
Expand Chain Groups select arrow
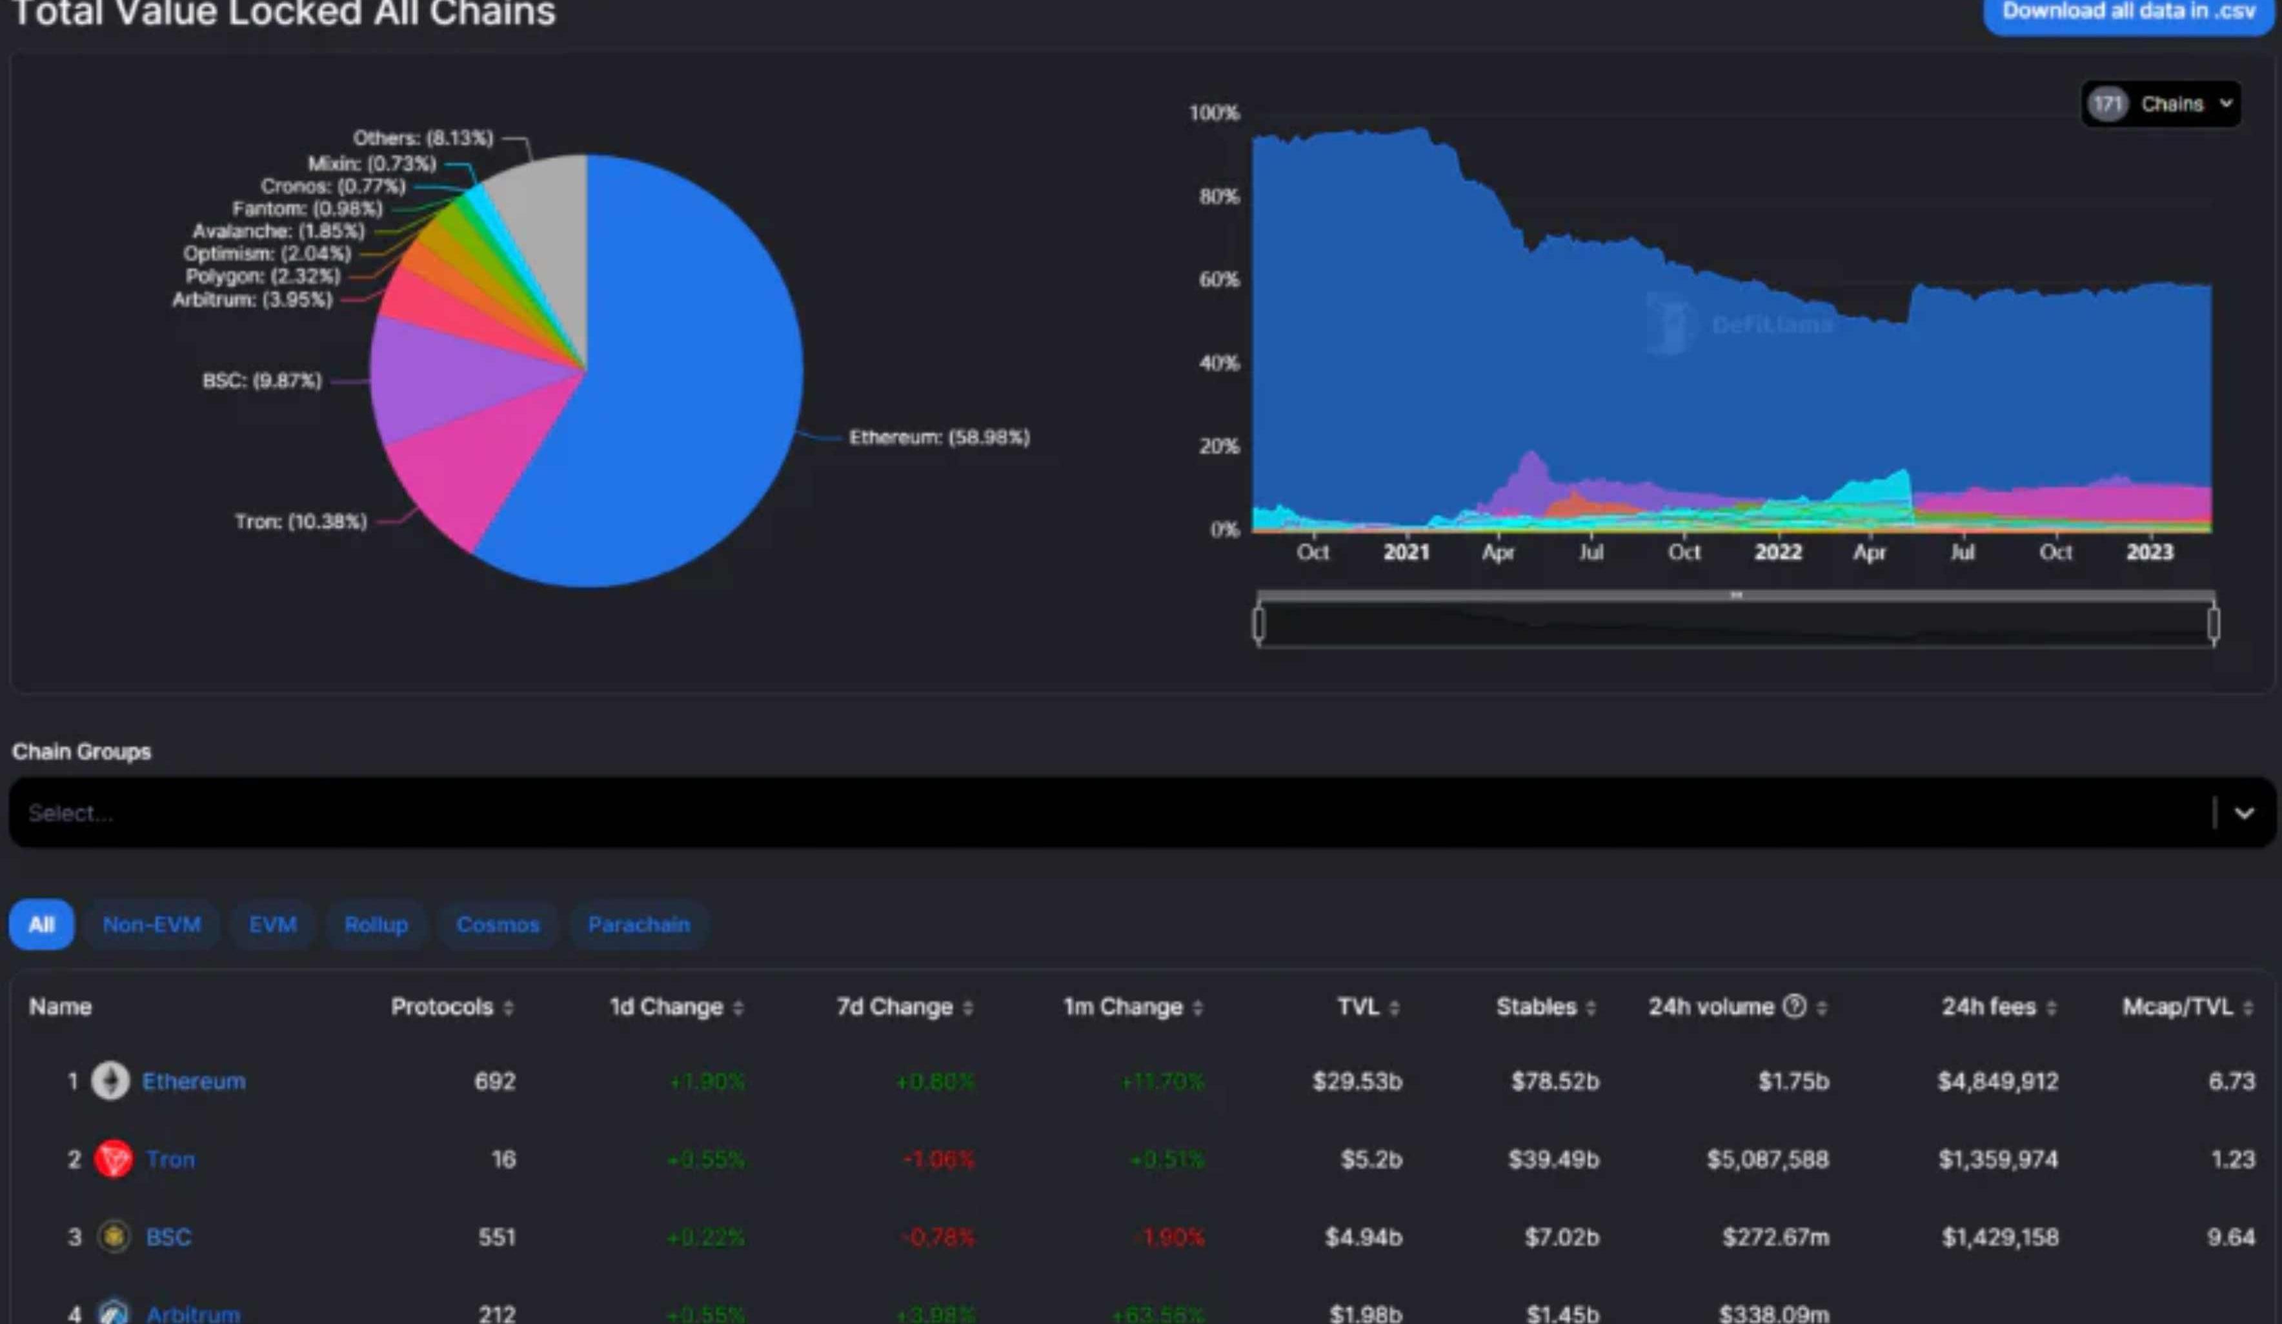point(2243,812)
